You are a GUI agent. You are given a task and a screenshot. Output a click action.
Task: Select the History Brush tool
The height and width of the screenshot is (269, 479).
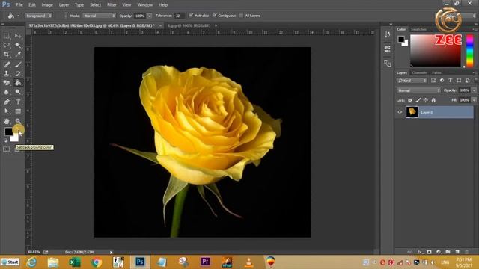tap(18, 73)
